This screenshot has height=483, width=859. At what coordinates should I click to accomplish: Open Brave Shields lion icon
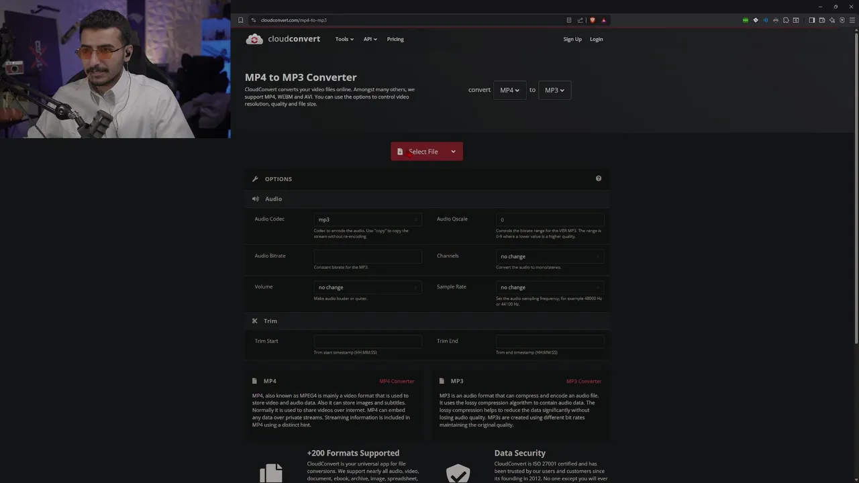click(592, 20)
